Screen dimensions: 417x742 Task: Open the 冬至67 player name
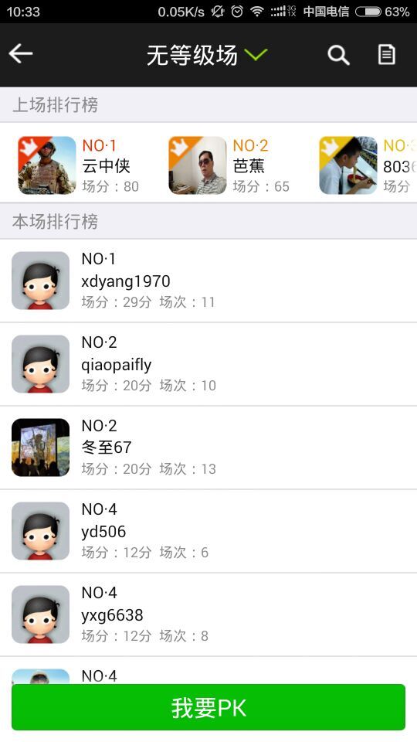pyautogui.click(x=107, y=448)
